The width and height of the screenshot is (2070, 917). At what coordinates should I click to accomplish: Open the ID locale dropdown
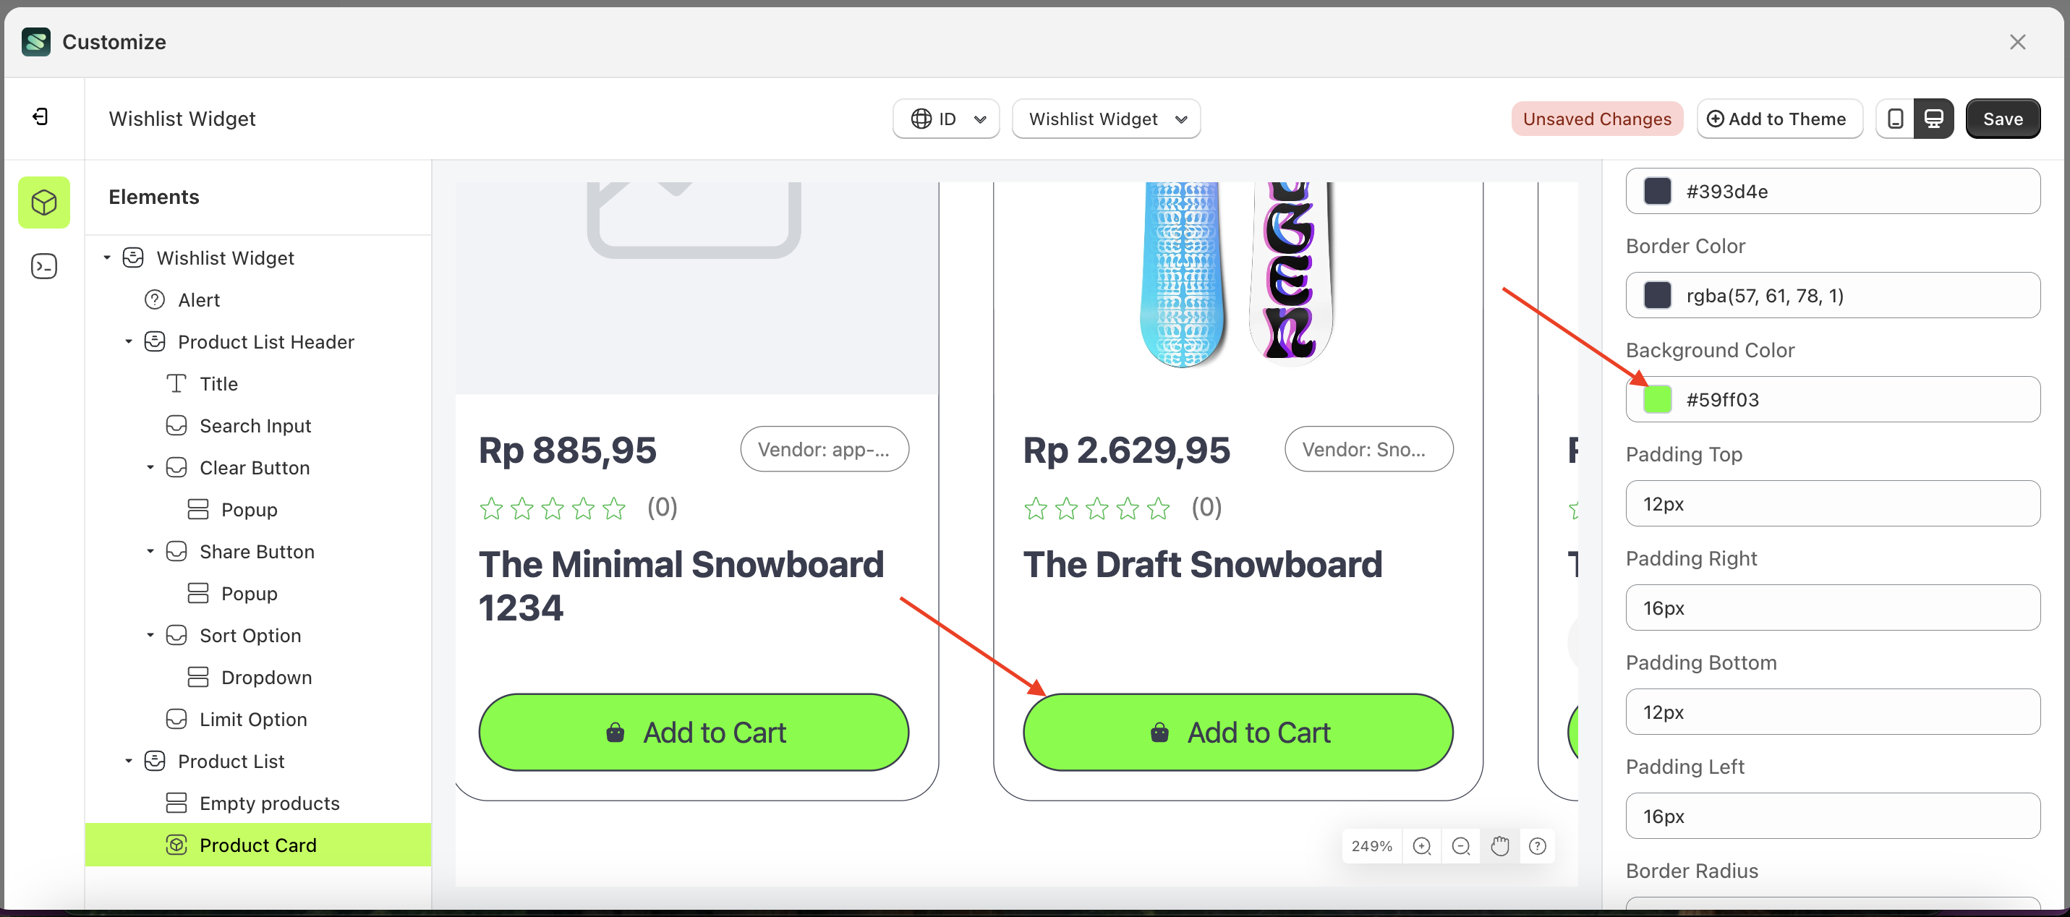[x=946, y=118]
